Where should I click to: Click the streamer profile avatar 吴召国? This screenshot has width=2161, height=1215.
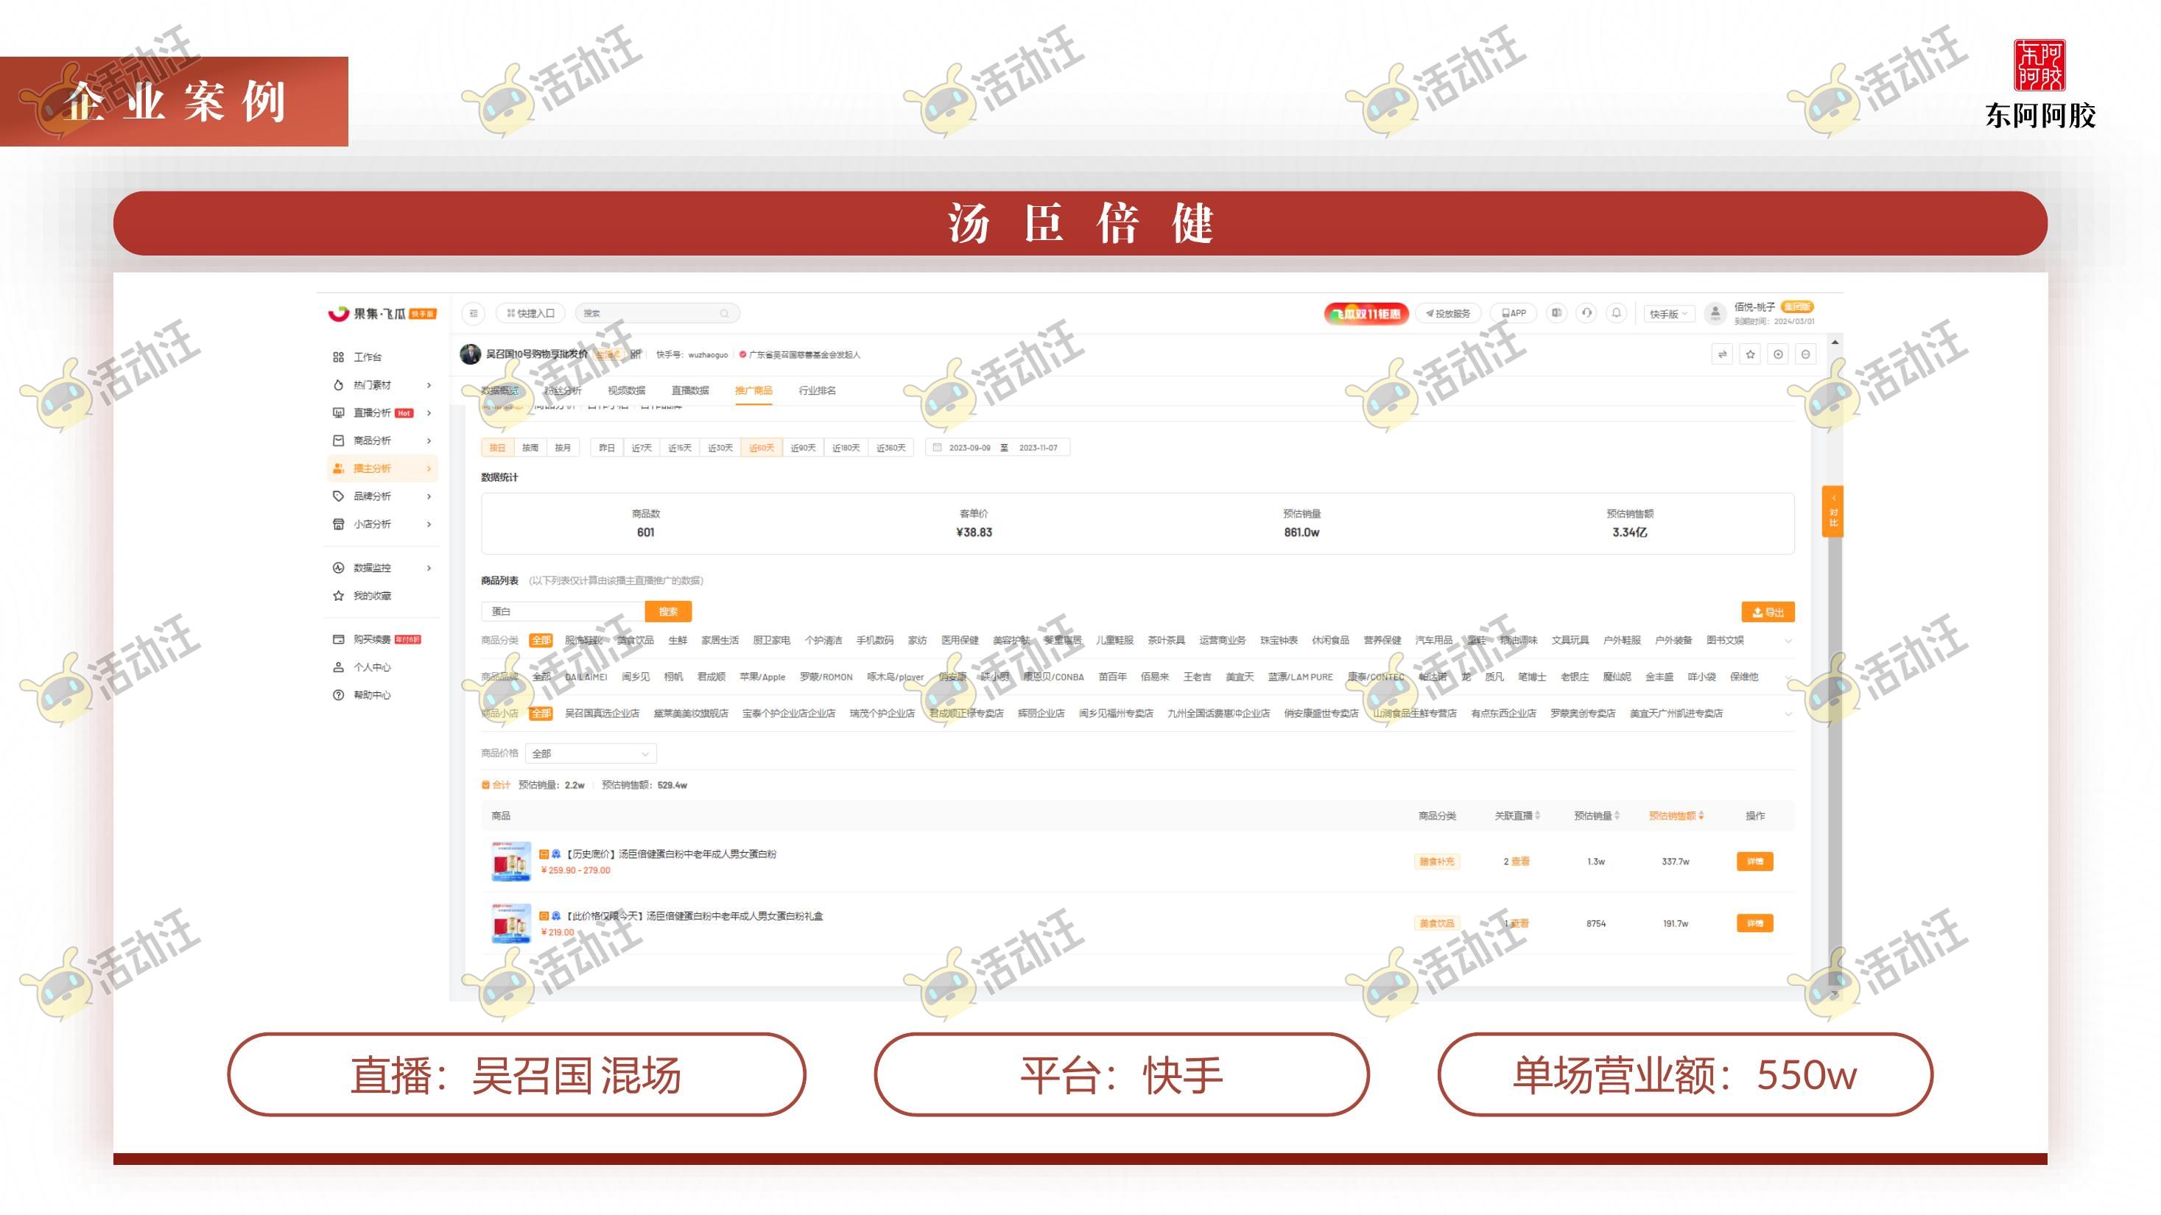click(x=471, y=355)
